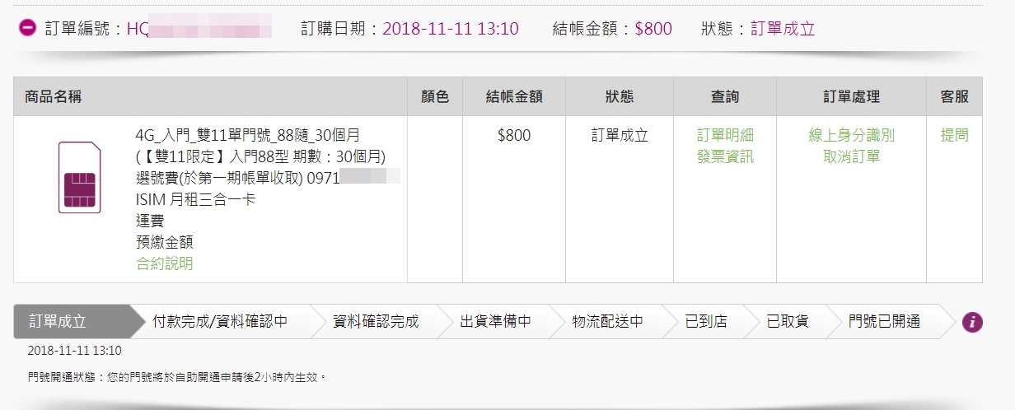The height and width of the screenshot is (410, 1015).
Task: Click the purple info icon beside progress steps
Action: pyautogui.click(x=972, y=322)
